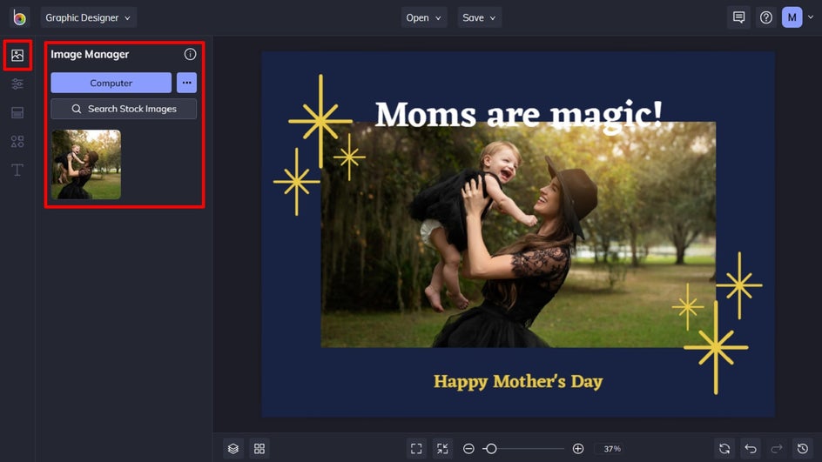Open the Text tool sidebar icon
822x462 pixels.
pos(17,170)
